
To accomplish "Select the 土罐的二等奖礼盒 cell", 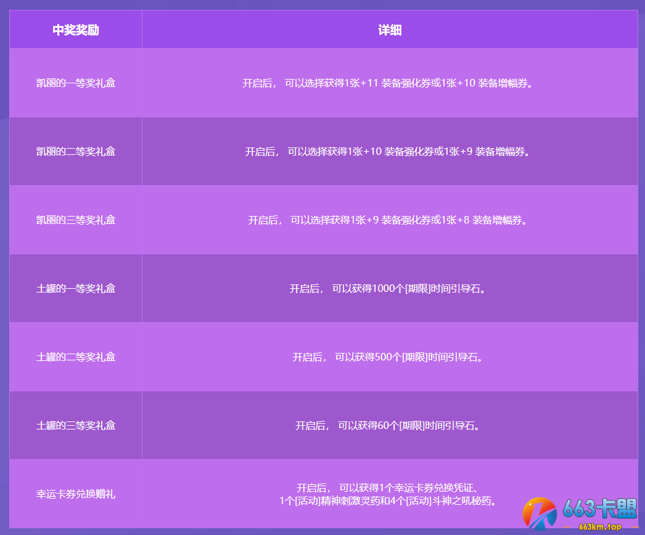I will pyautogui.click(x=76, y=357).
